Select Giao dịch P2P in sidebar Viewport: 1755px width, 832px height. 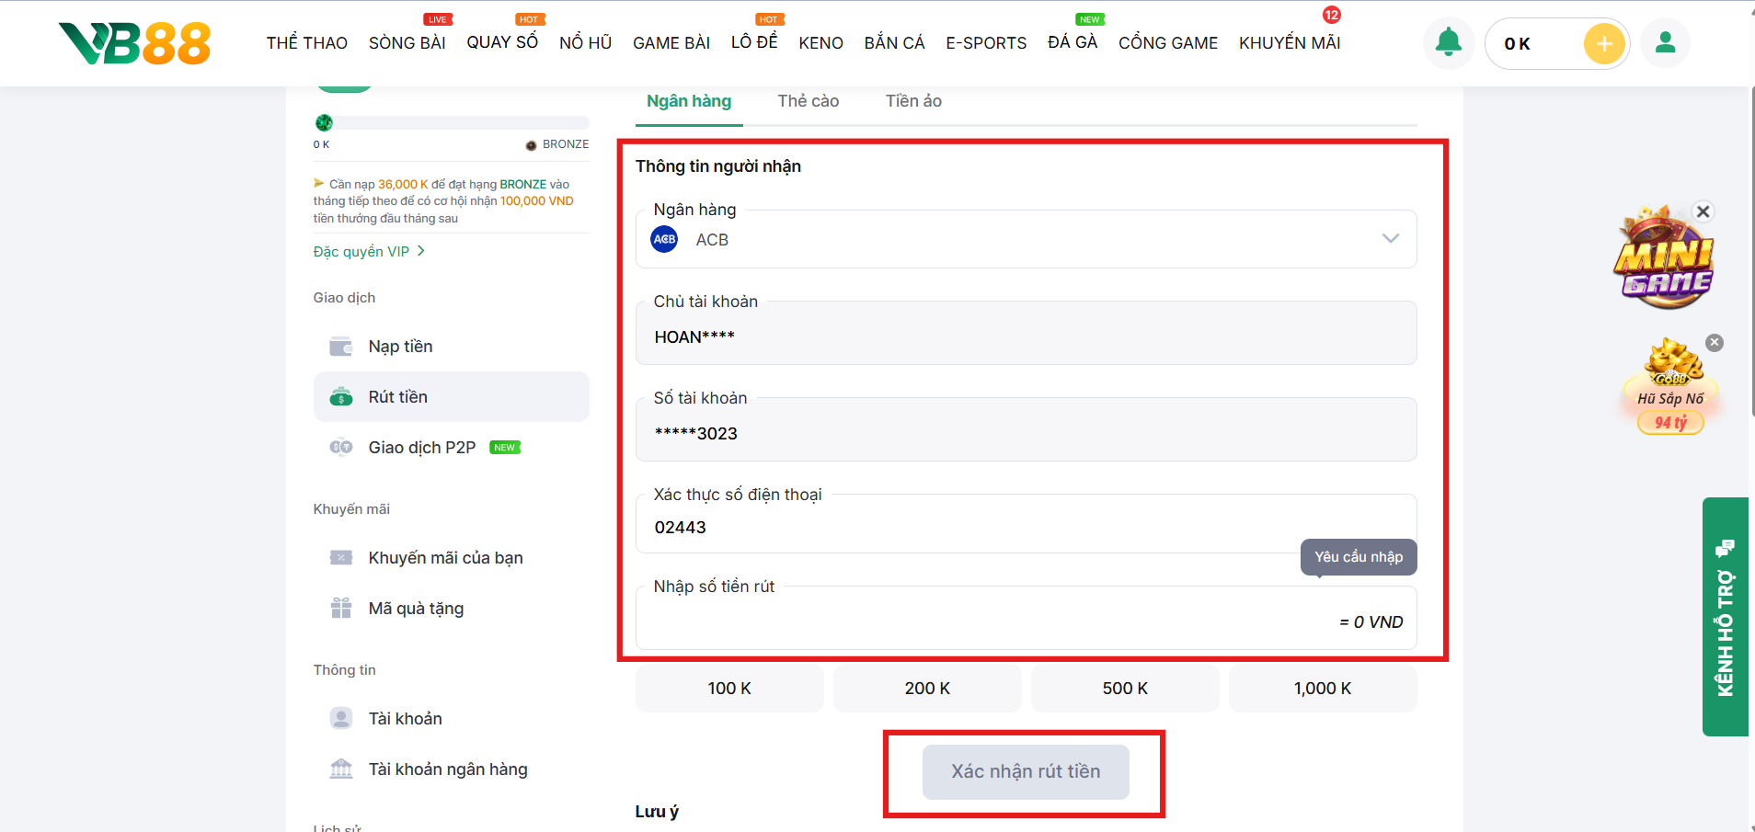(421, 448)
